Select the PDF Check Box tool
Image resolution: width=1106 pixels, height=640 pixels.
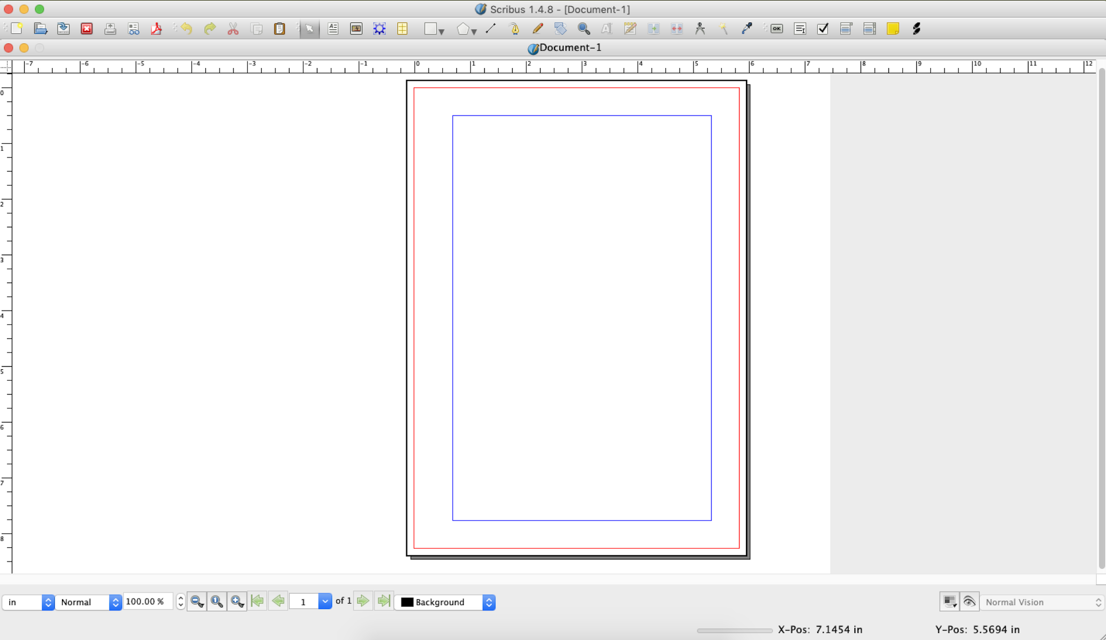pyautogui.click(x=822, y=29)
